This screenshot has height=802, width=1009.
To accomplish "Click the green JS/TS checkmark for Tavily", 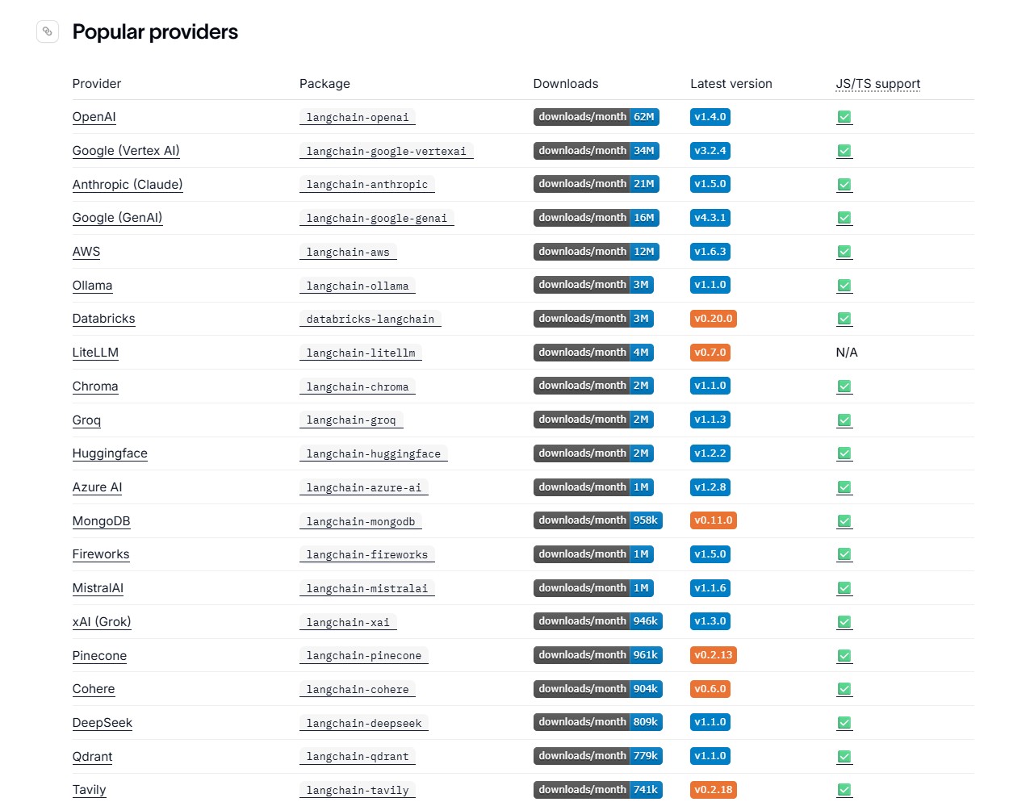I will pos(844,790).
